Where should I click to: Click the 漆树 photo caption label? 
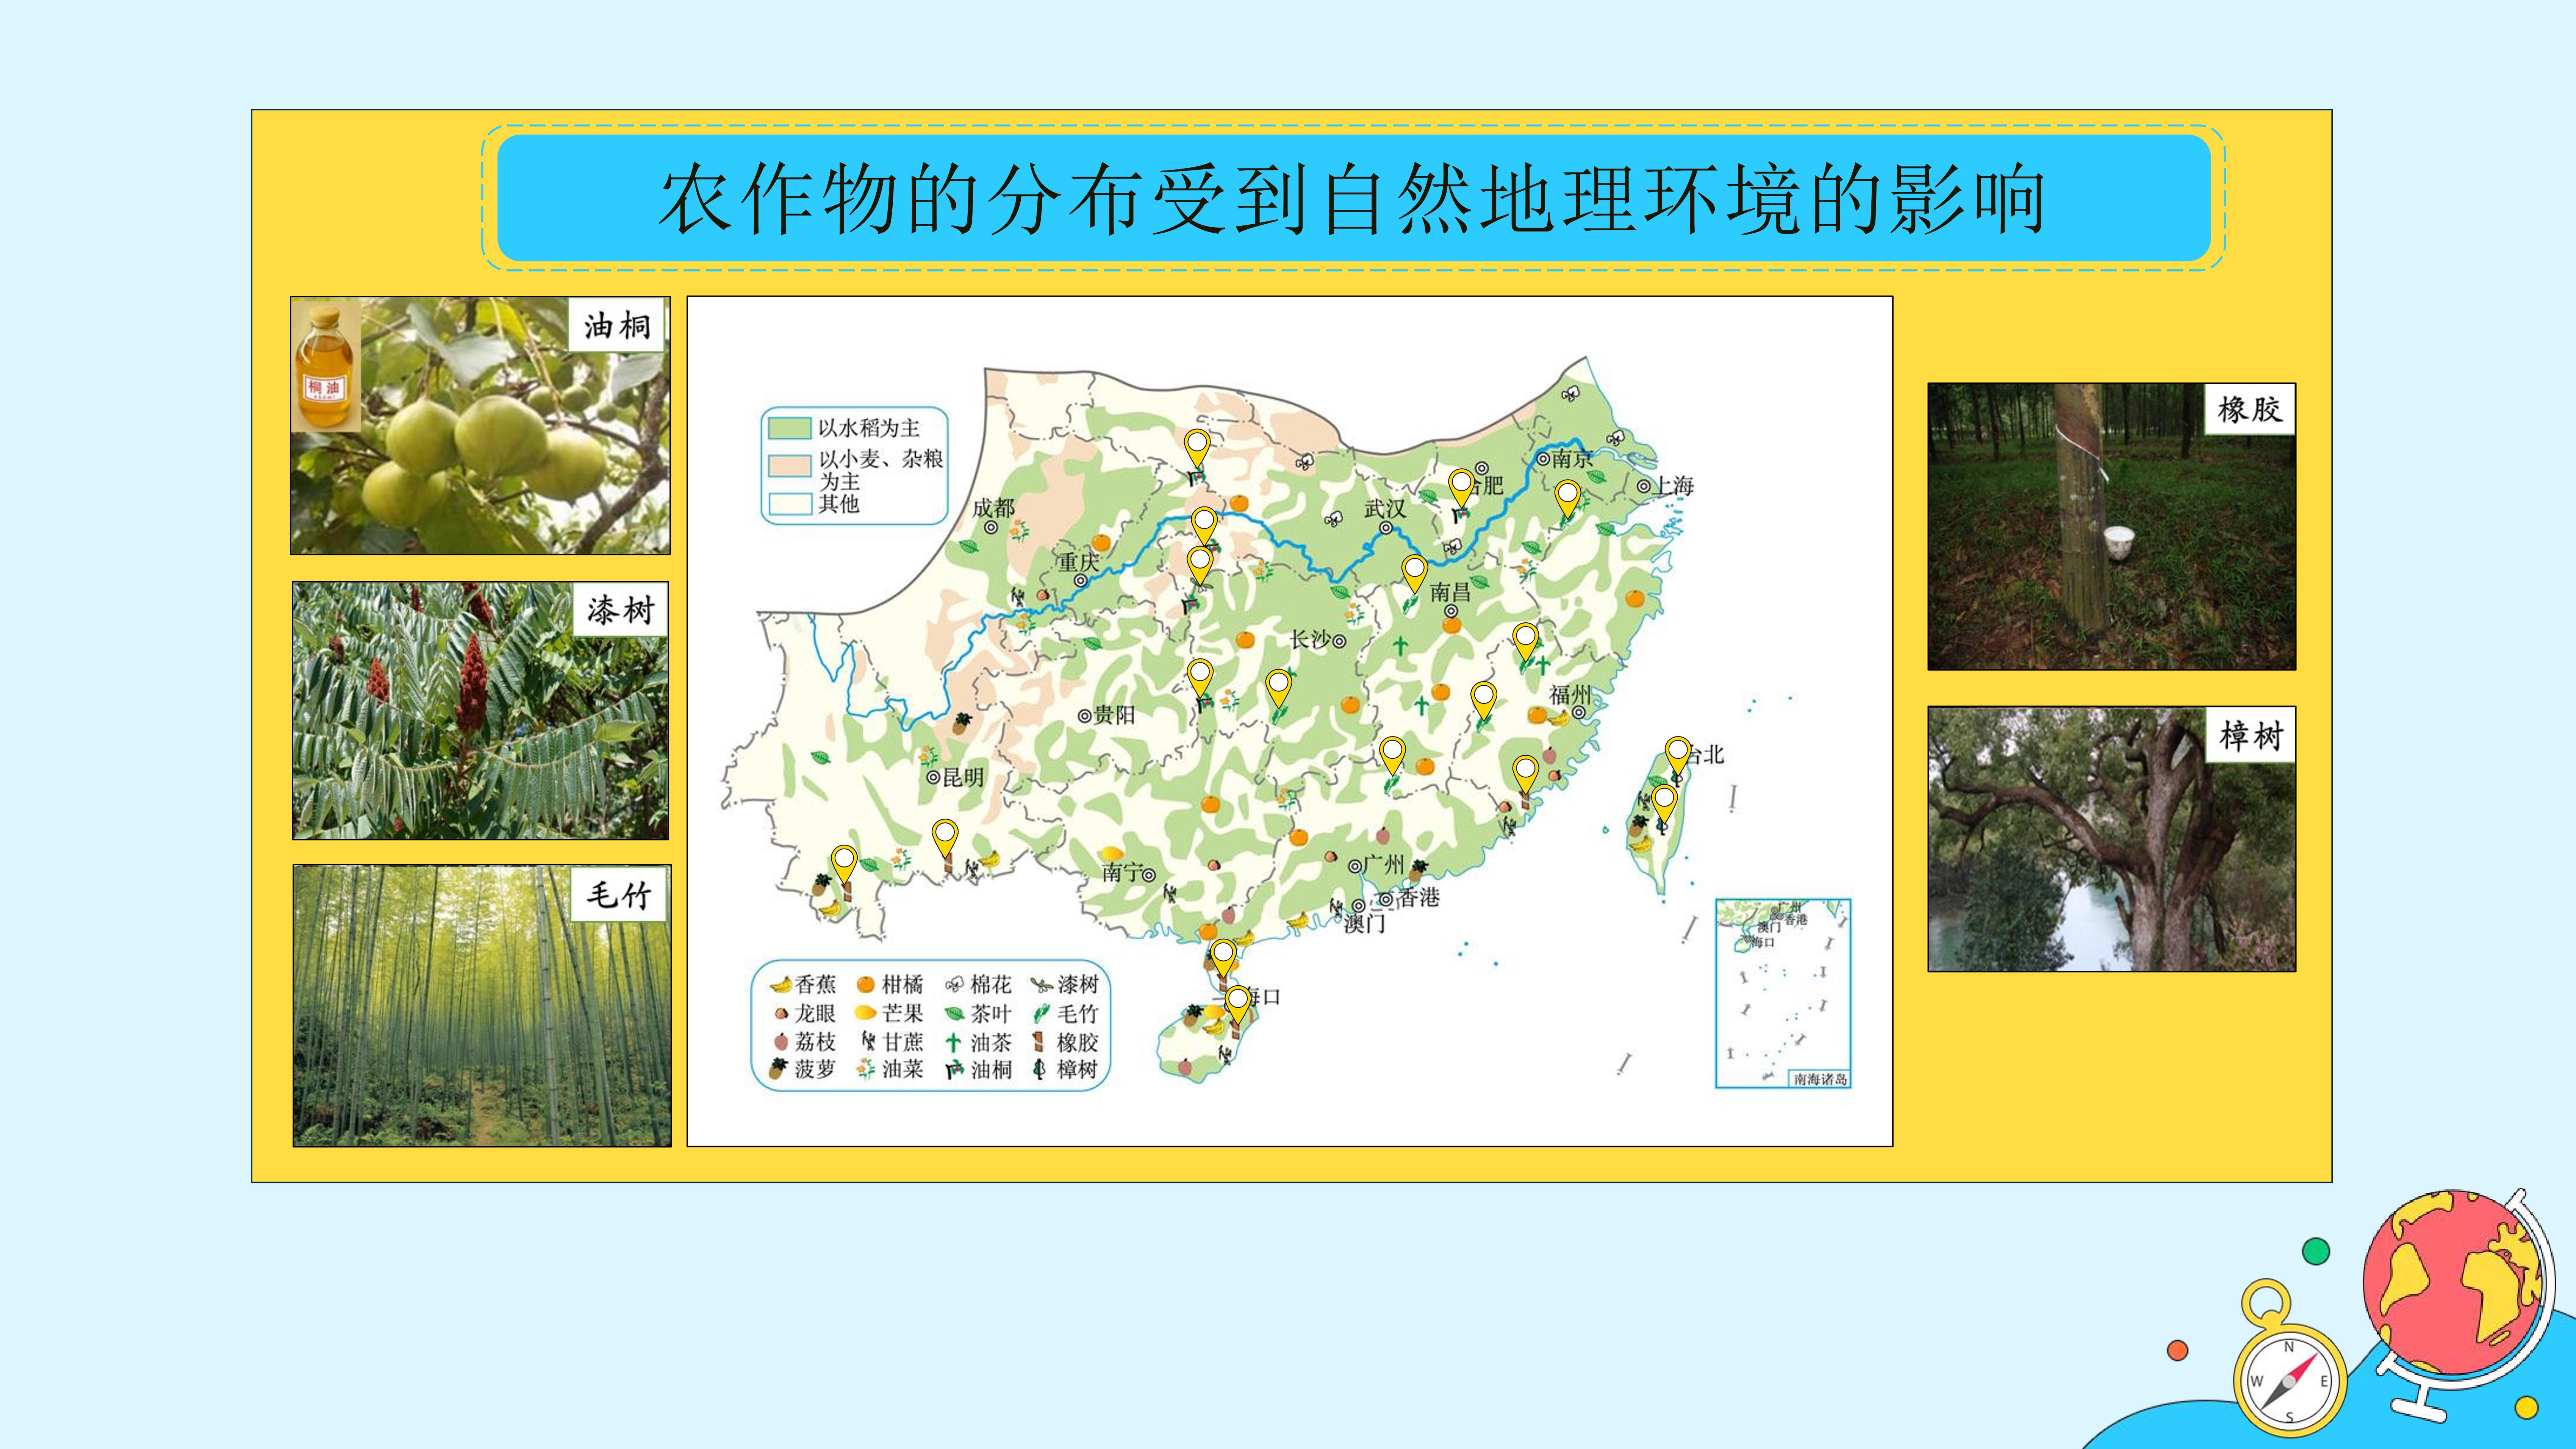click(x=620, y=609)
